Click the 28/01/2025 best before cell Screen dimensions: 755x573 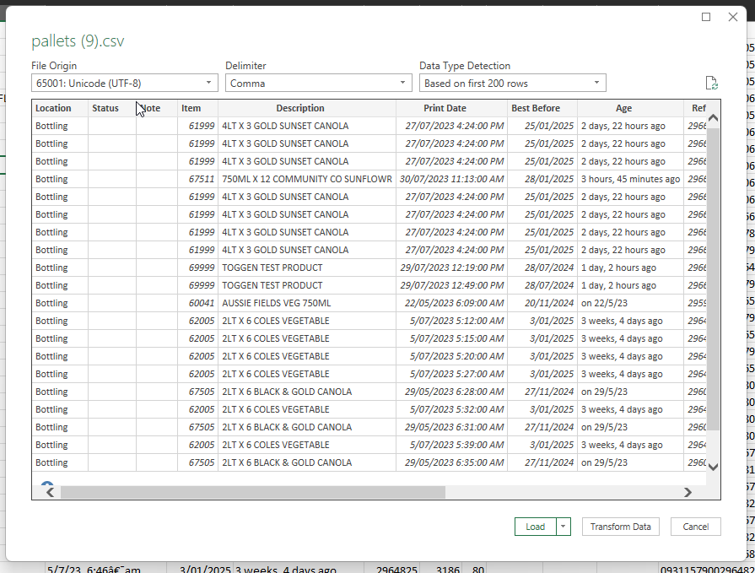pyautogui.click(x=542, y=179)
